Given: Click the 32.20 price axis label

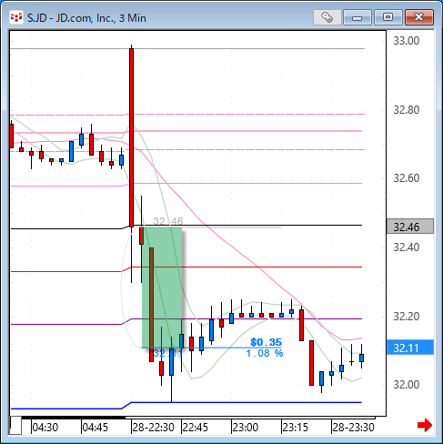Looking at the screenshot, I should (407, 317).
